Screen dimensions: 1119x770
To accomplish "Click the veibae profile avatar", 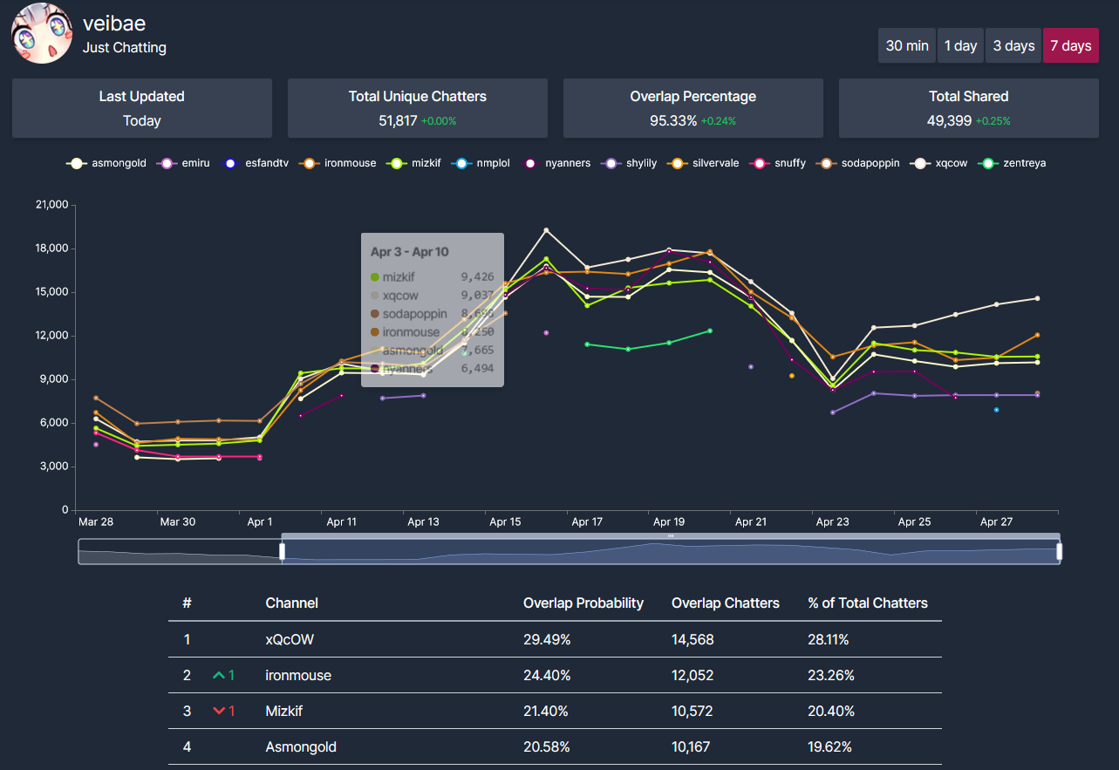I will point(41,33).
